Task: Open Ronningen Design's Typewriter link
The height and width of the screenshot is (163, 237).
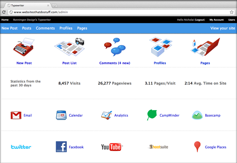Action: coord(32,20)
